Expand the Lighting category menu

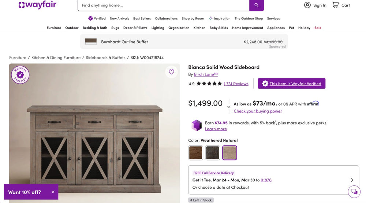tap(158, 28)
